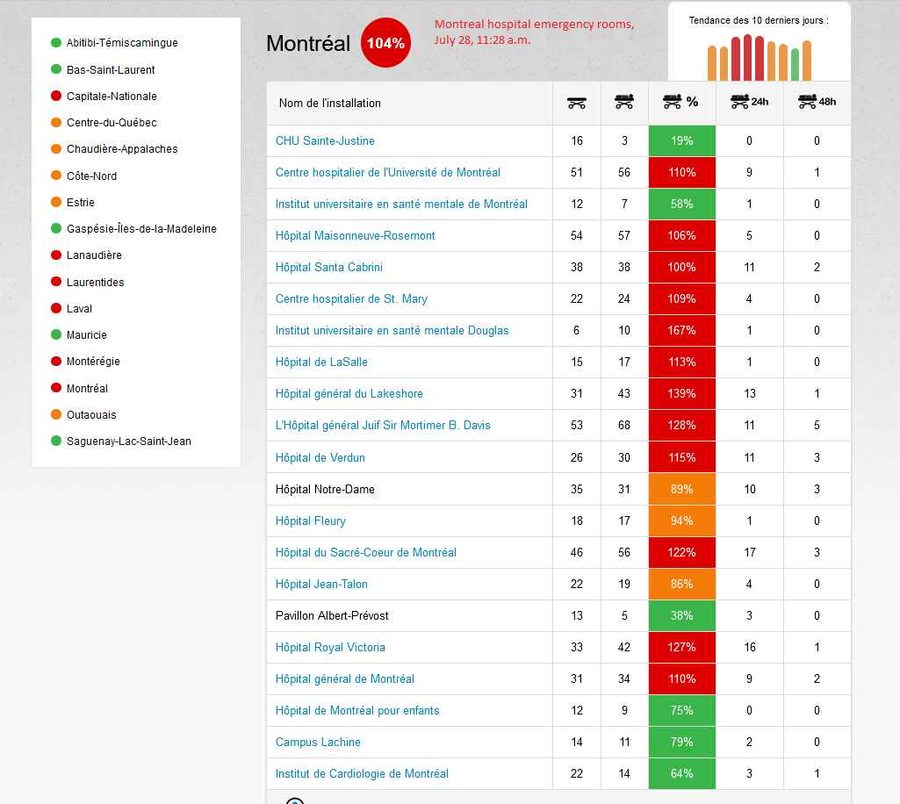Screen dimensions: 900x804
Task: Open the CHU Sainte-Justine link
Action: 325,140
